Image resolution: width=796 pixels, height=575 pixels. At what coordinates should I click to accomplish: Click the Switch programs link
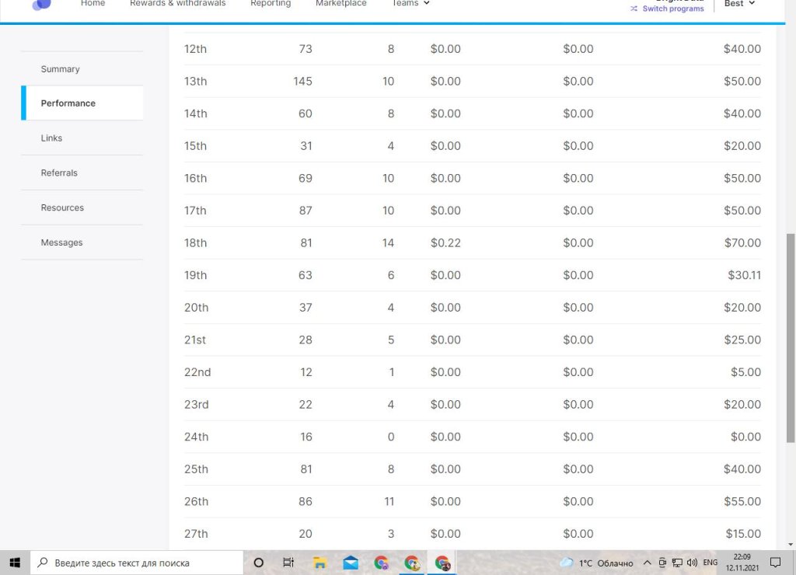point(673,9)
